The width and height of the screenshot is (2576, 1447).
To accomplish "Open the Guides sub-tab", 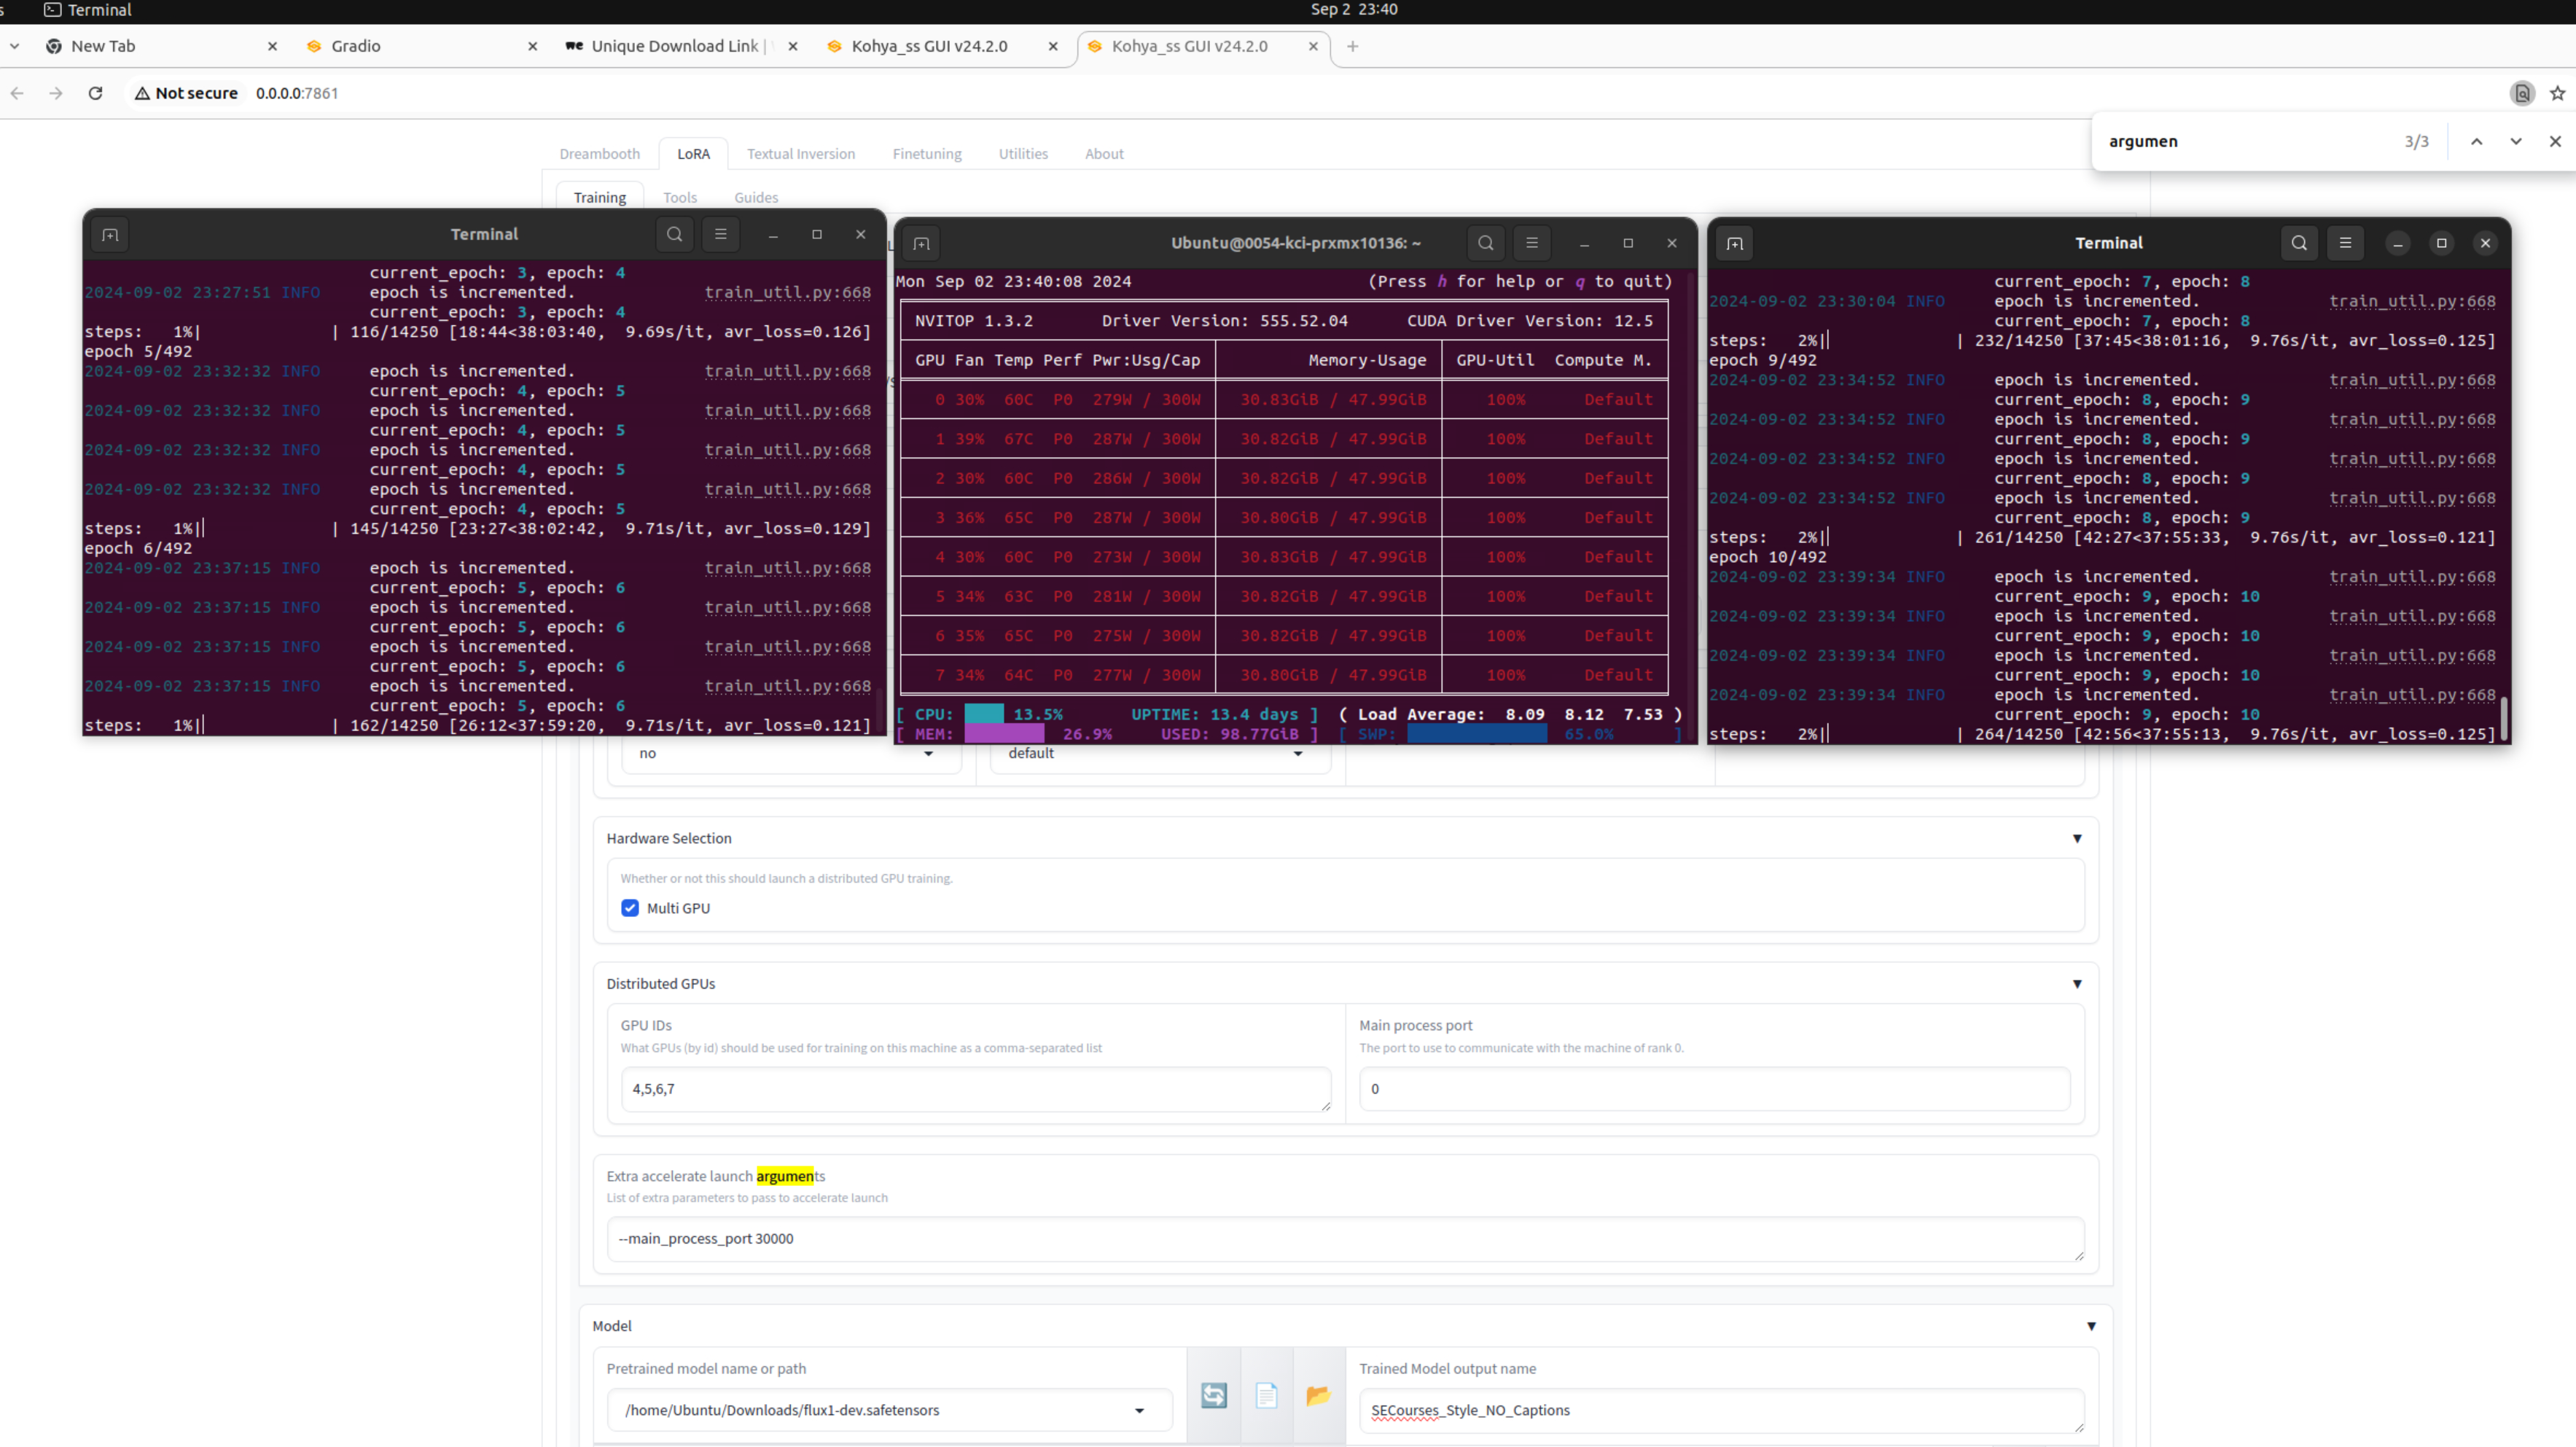I will pos(755,198).
